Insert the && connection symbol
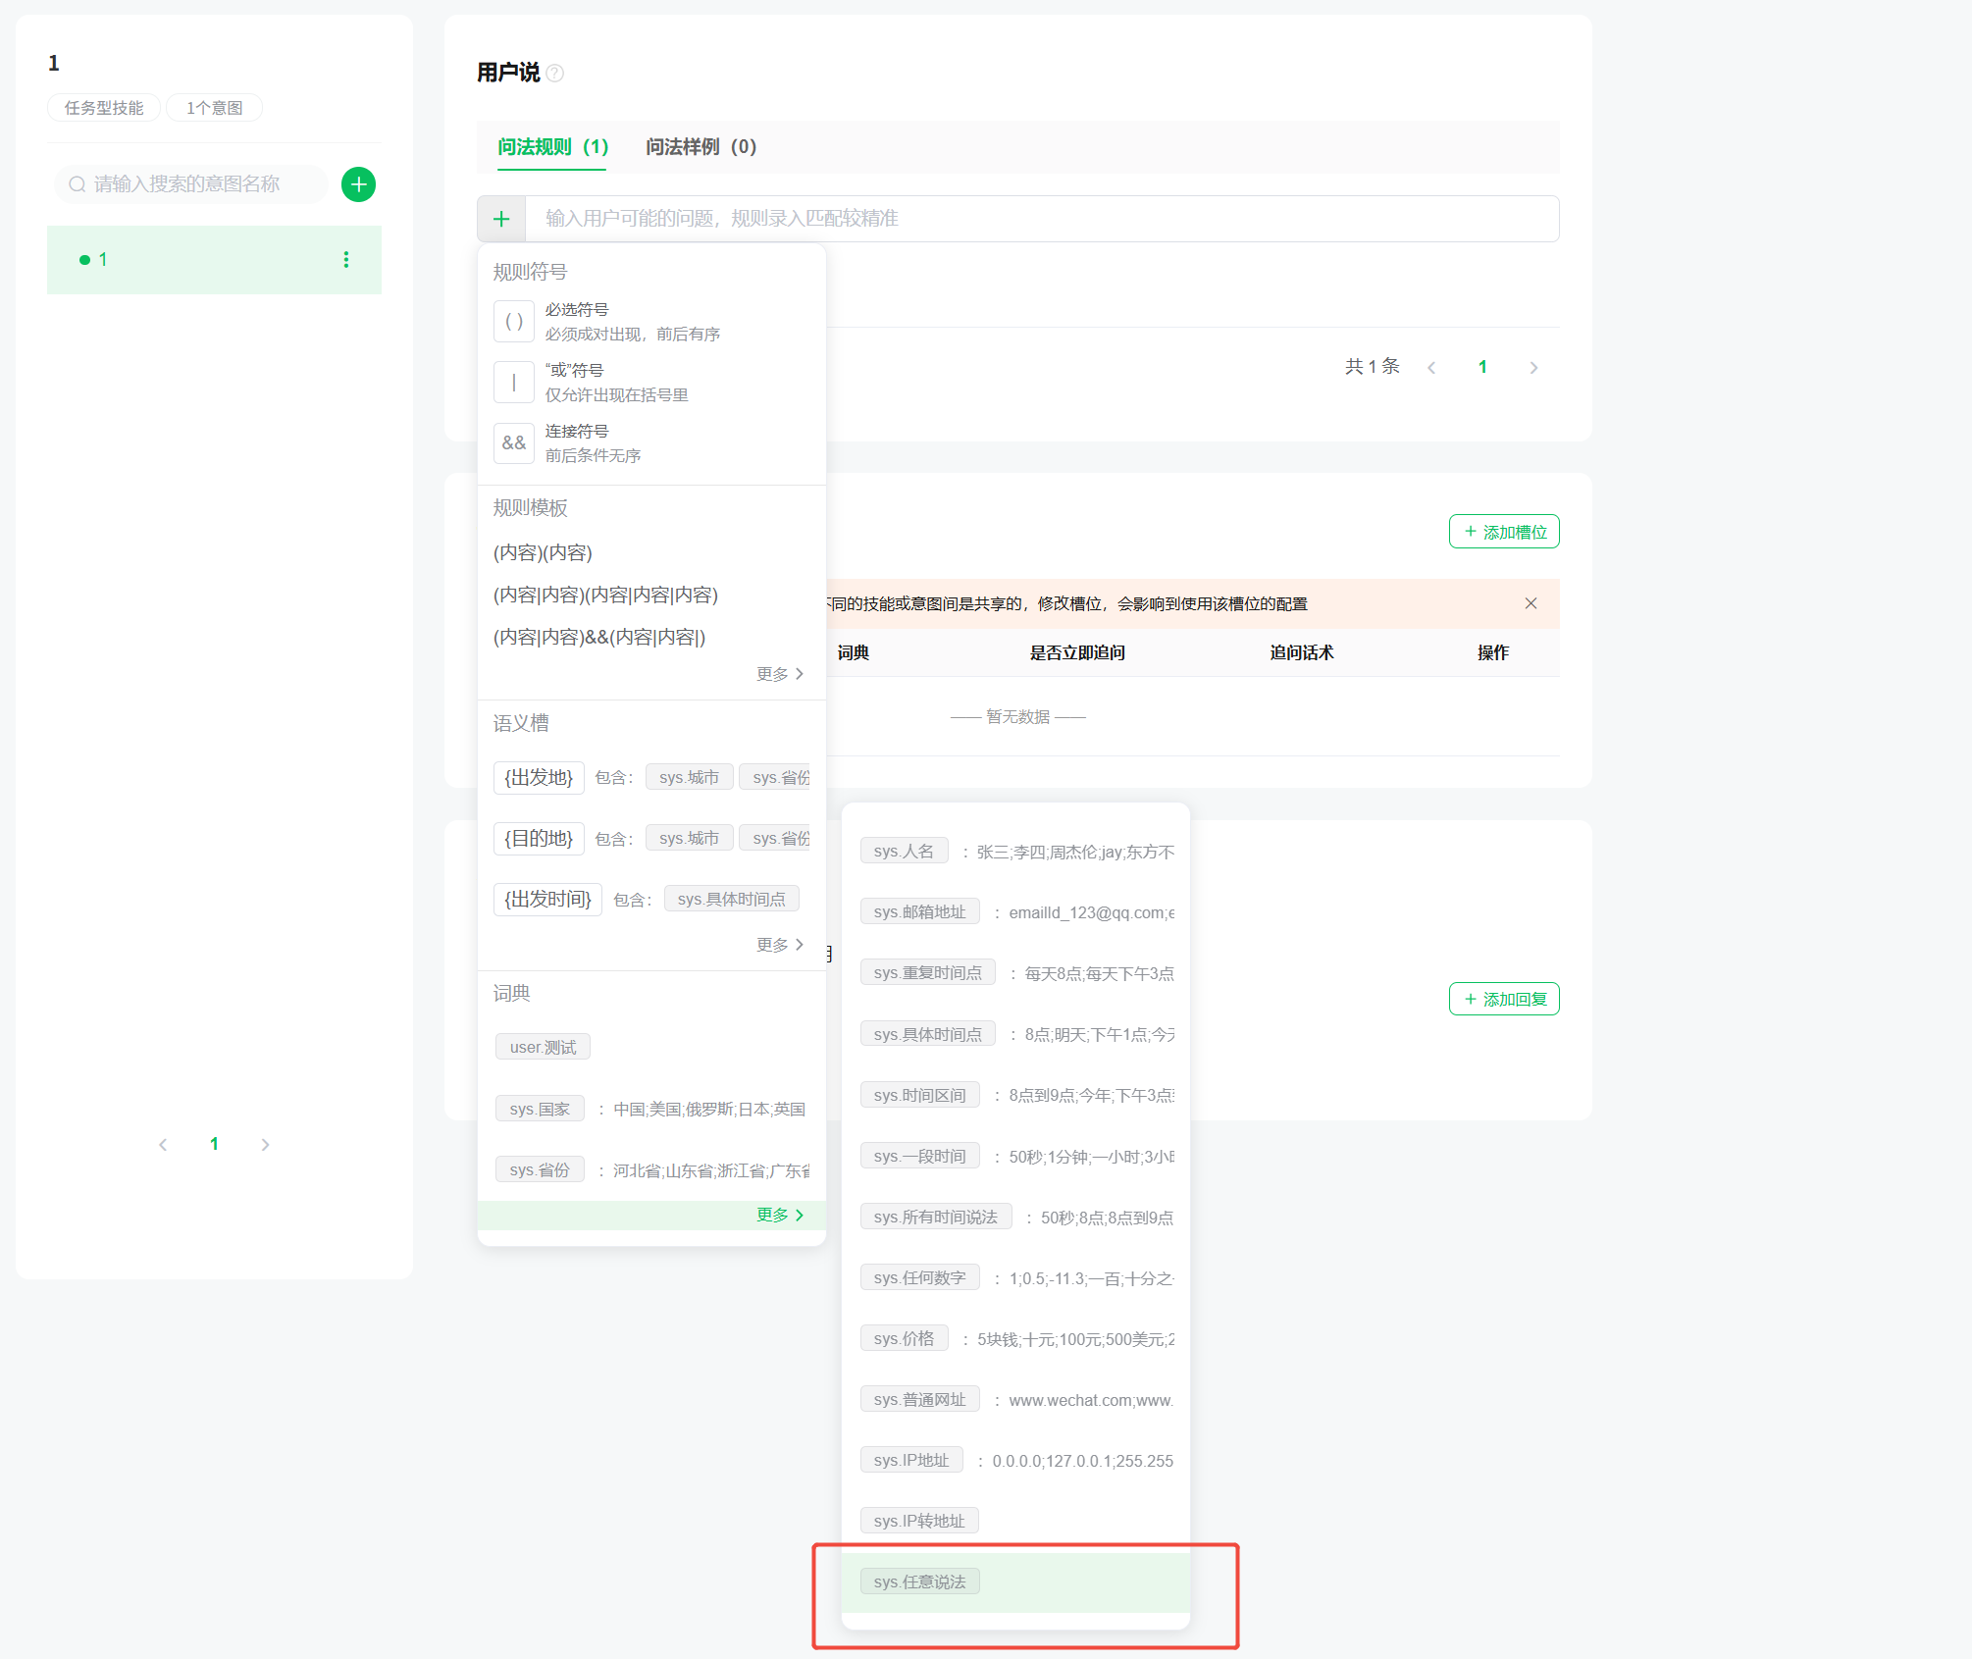 [x=513, y=443]
